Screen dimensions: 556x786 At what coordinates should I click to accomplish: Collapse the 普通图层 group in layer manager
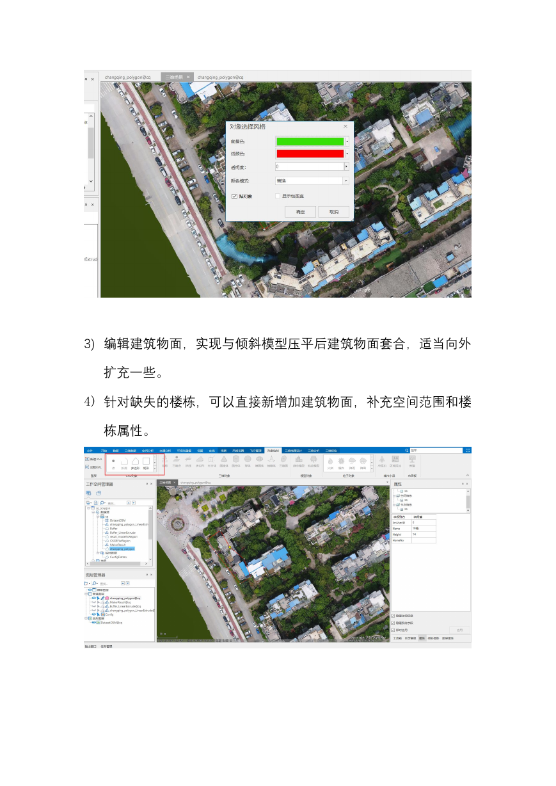(86, 594)
